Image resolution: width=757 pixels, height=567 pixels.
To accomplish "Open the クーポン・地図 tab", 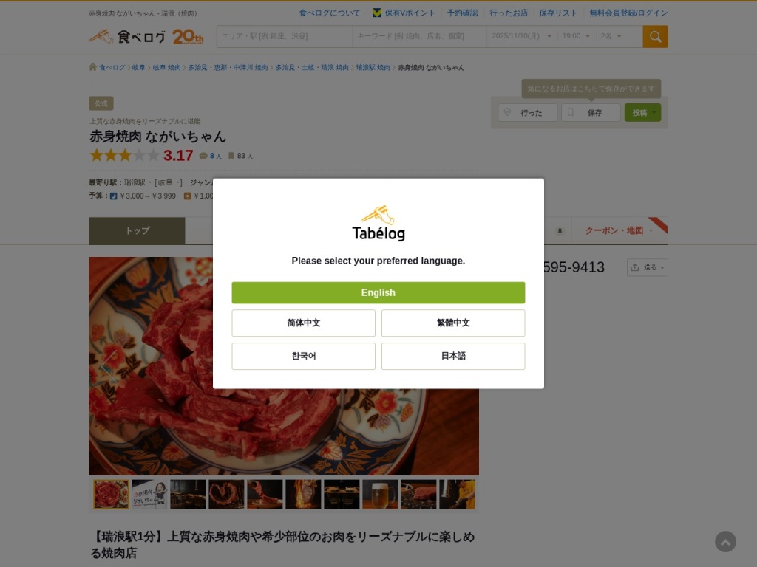I will pyautogui.click(x=619, y=230).
